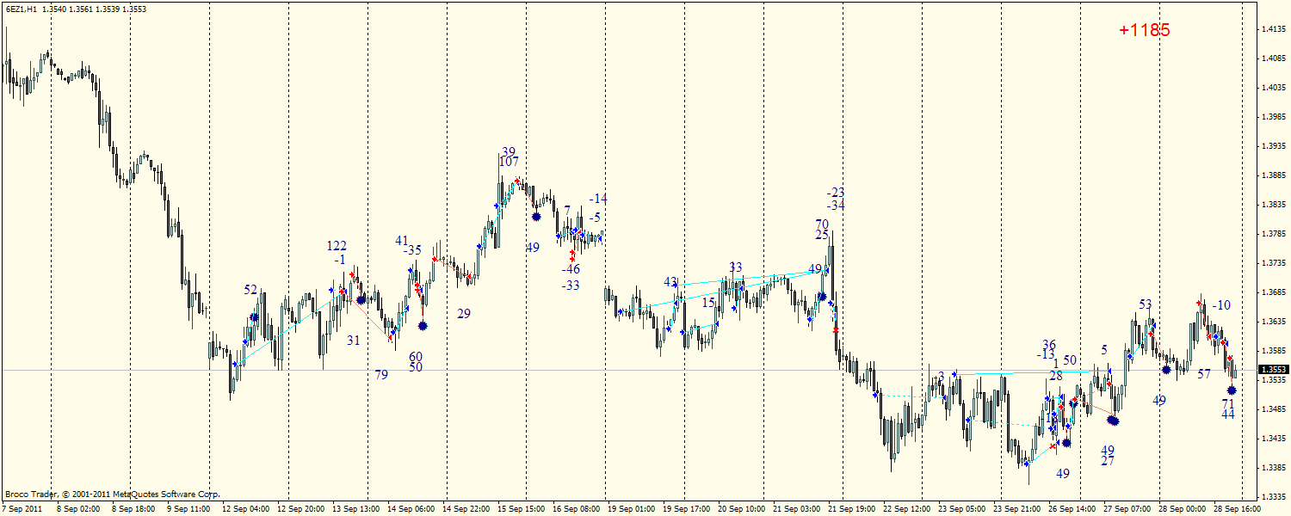Viewport: 1291px width, 516px height.
Task: Click the blue star marker above label 31
Action: click(x=361, y=300)
